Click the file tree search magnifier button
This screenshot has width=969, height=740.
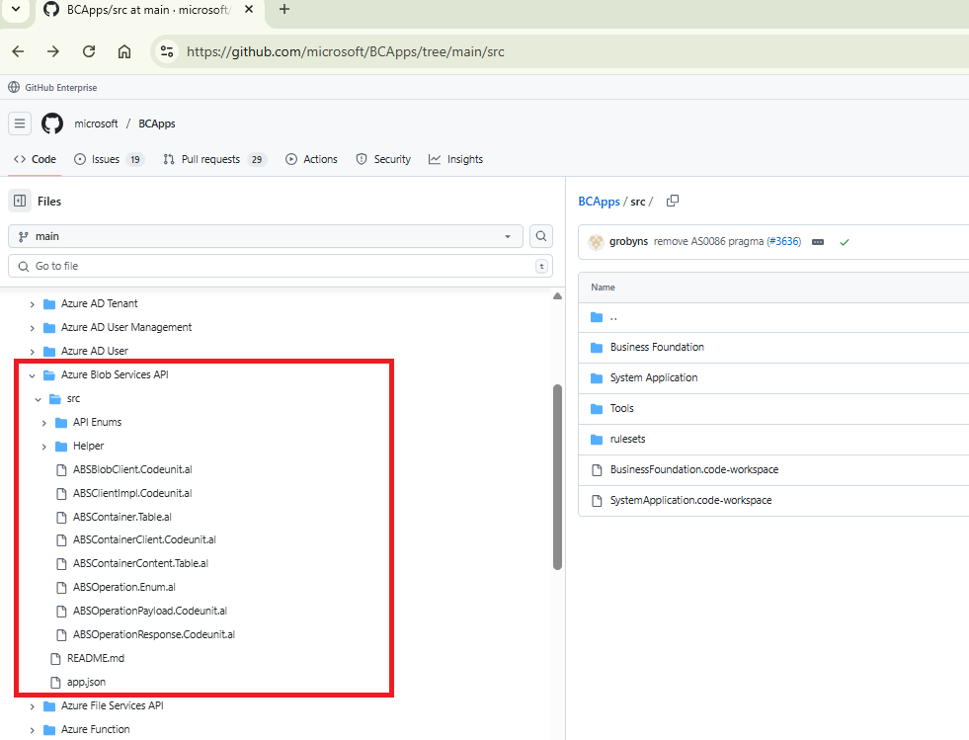point(541,236)
